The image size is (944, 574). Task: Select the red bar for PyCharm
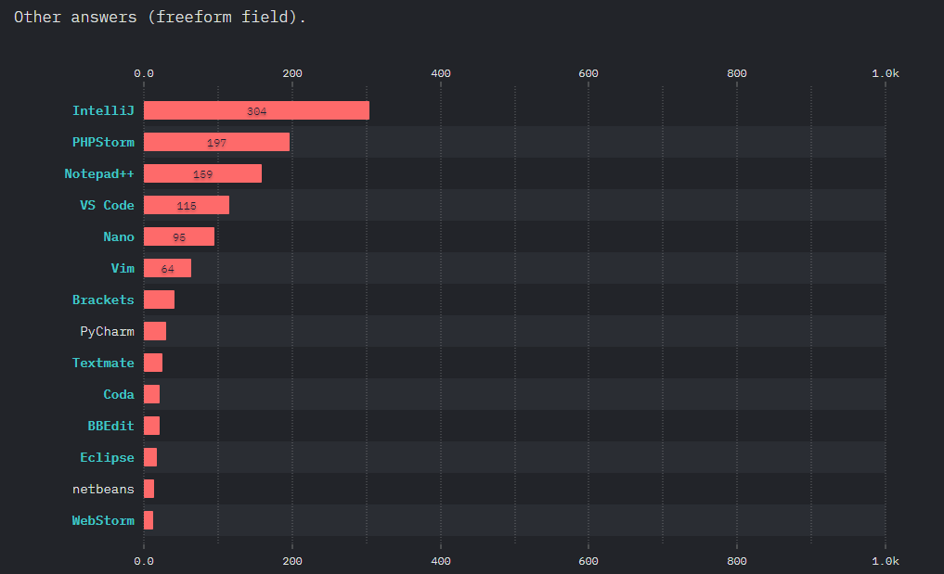click(x=155, y=331)
